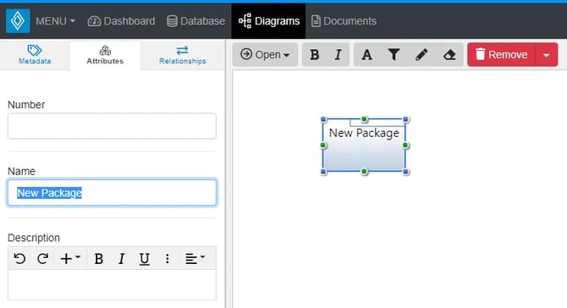This screenshot has height=308, width=567.
Task: Redo in the Description editor
Action: [x=42, y=258]
